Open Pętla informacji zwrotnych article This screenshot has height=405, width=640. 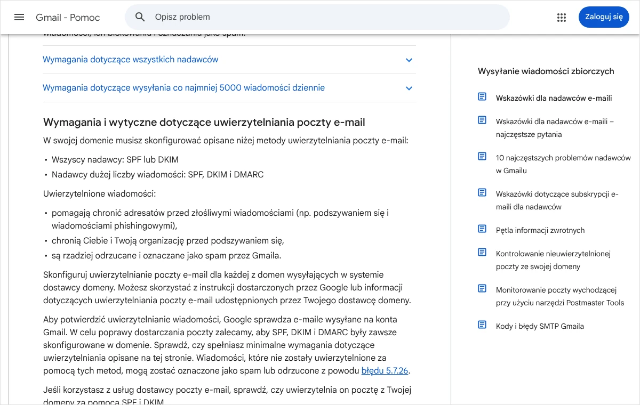click(x=540, y=230)
